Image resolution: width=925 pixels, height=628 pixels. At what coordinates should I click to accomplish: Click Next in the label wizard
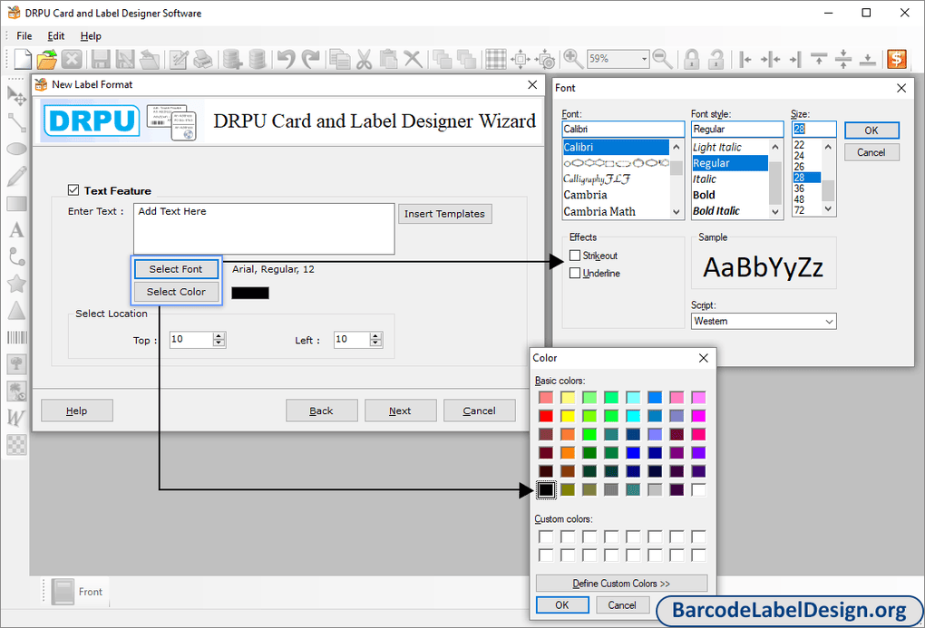pos(400,411)
